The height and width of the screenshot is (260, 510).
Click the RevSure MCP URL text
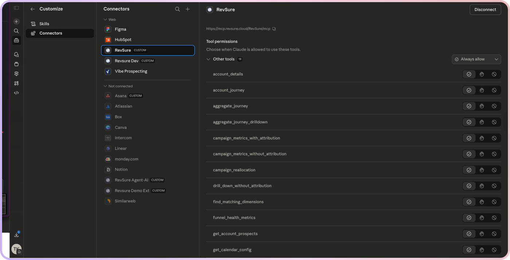tap(238, 29)
